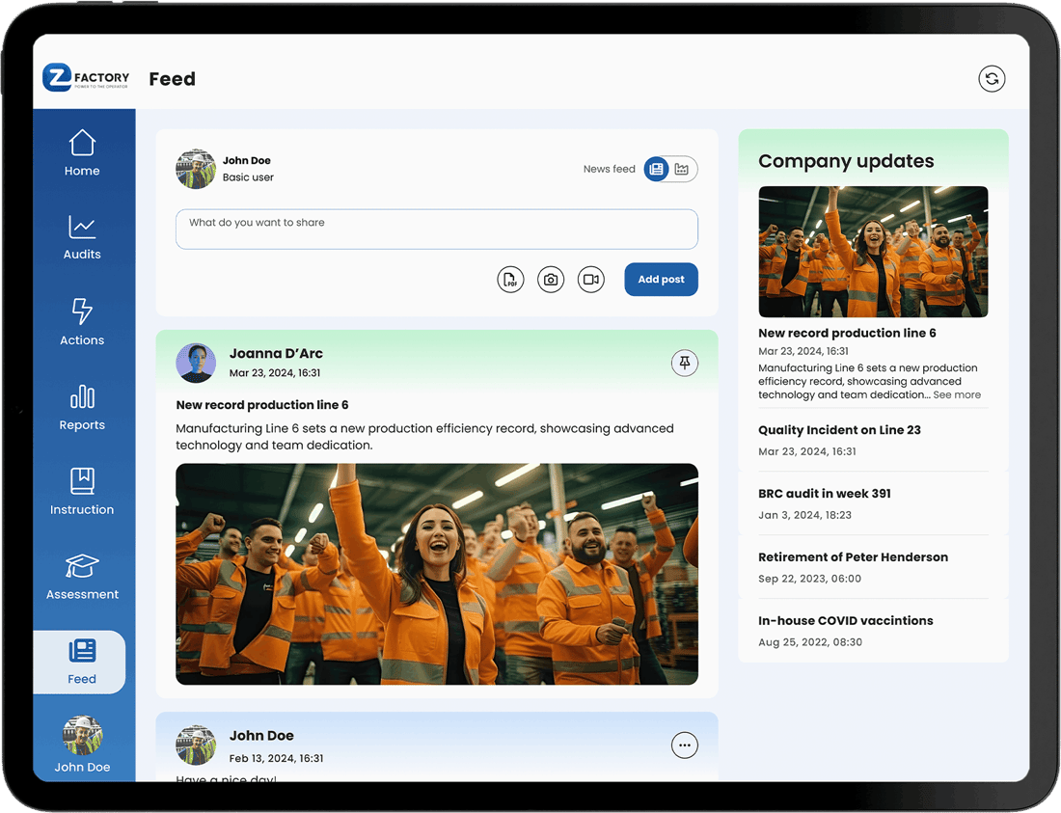Open the post image of cheering workers
This screenshot has height=813, width=1061.
pyautogui.click(x=436, y=574)
